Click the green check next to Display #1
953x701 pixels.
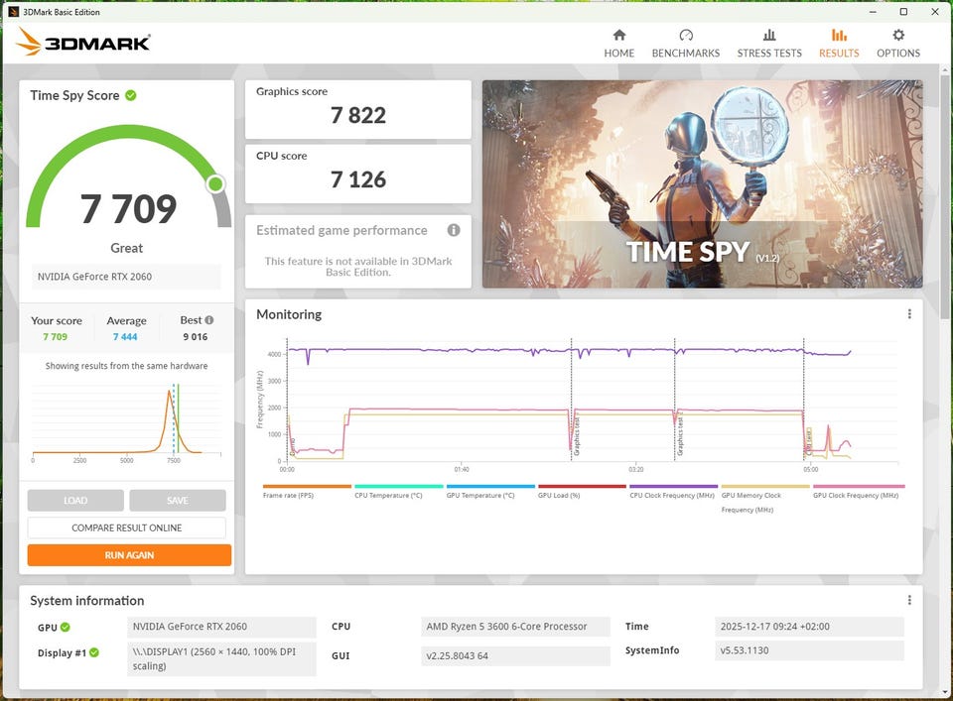coord(94,652)
